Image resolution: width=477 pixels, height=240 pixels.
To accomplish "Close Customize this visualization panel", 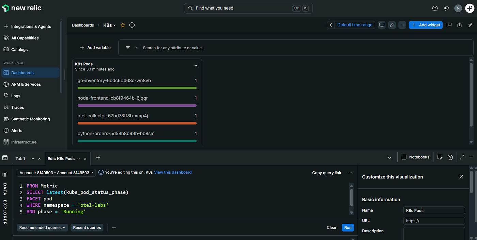I will click(461, 177).
